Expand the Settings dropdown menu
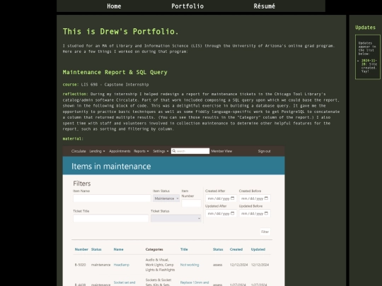 coord(161,151)
